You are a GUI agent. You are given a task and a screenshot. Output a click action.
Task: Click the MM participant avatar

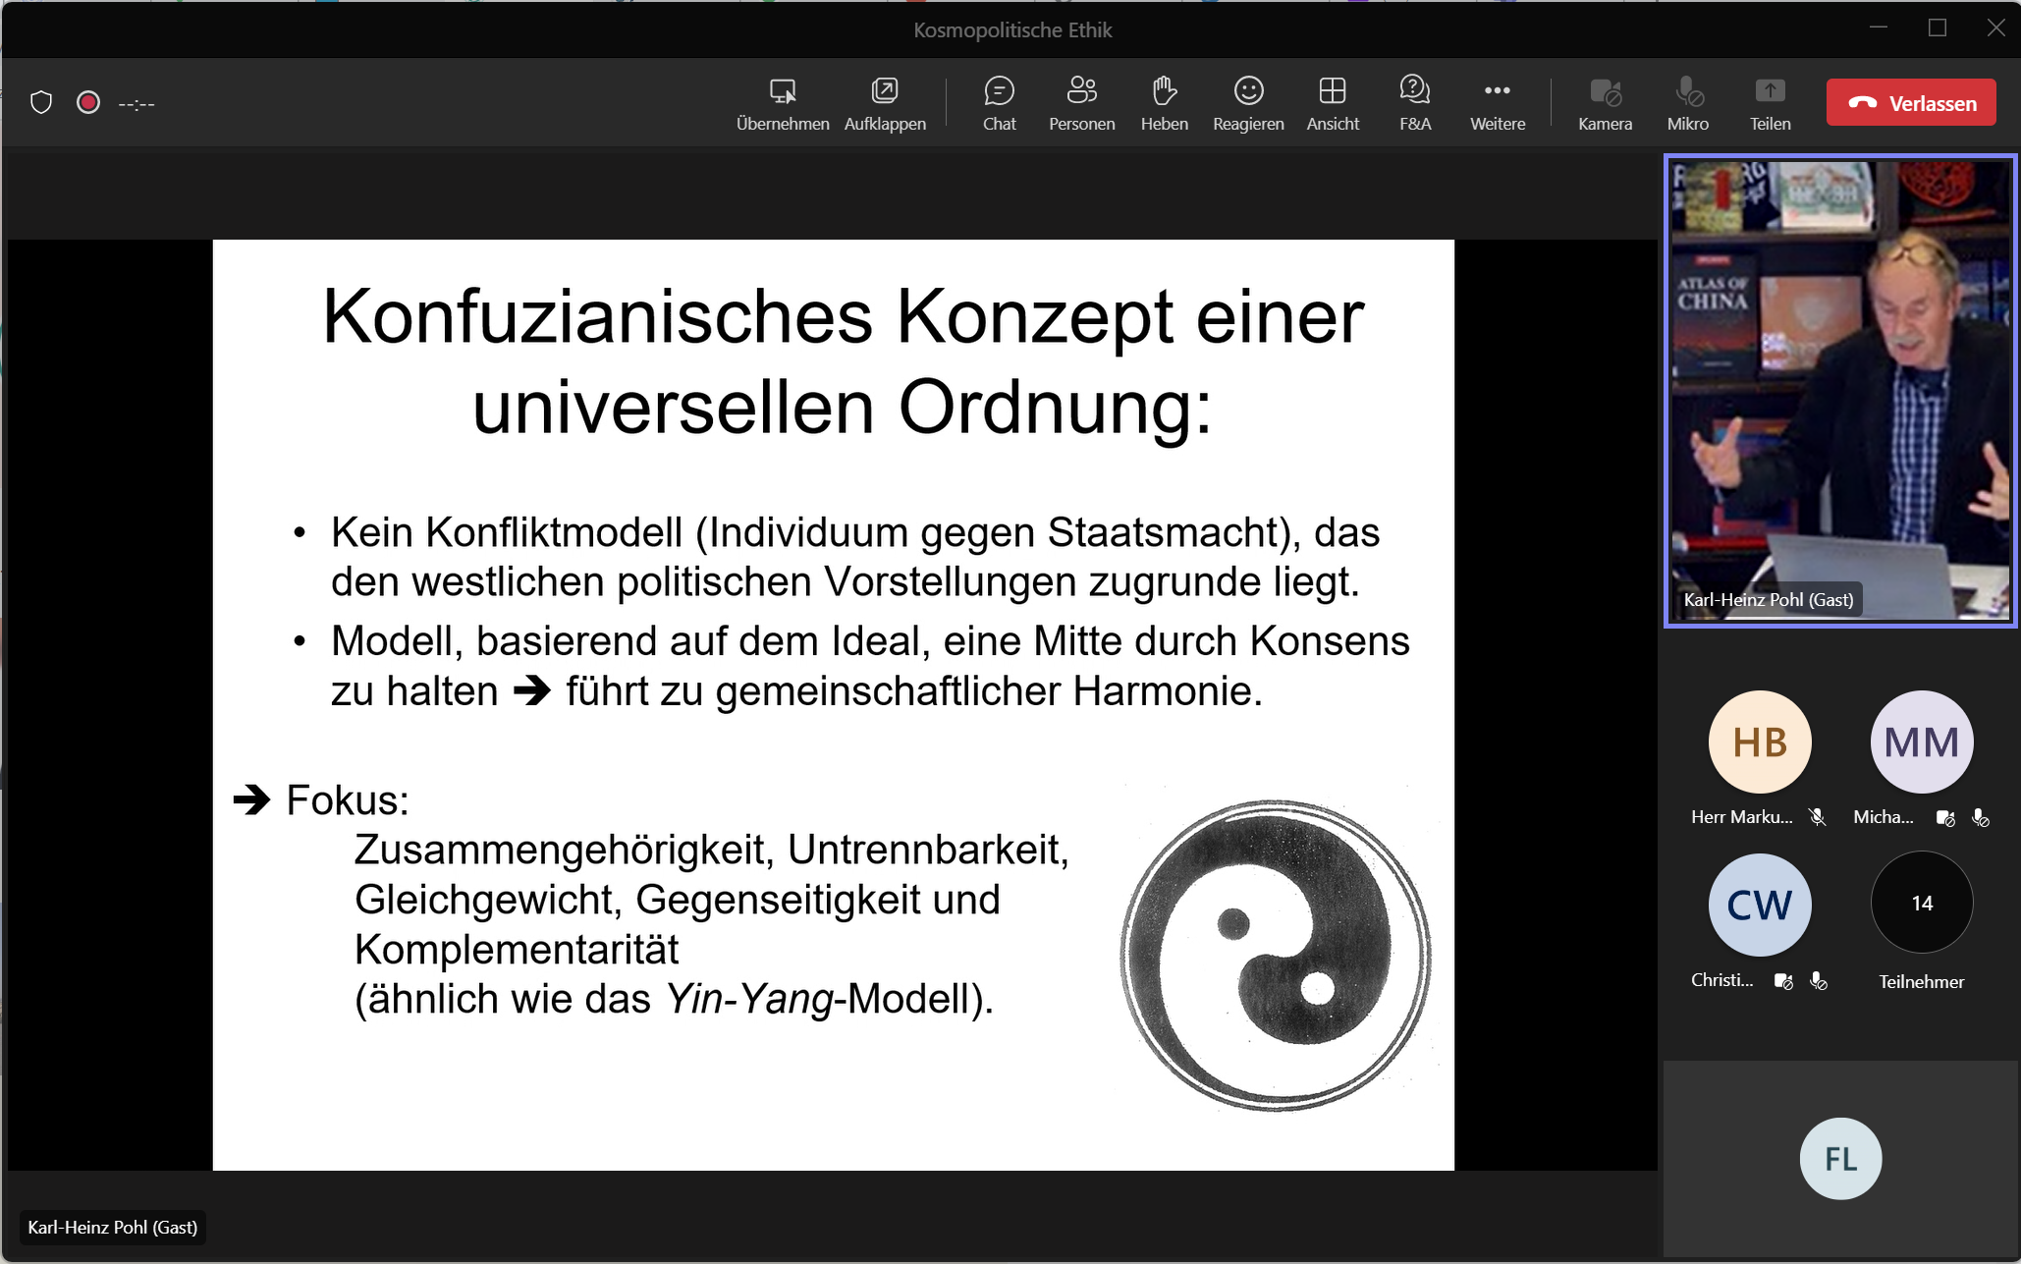point(1921,742)
